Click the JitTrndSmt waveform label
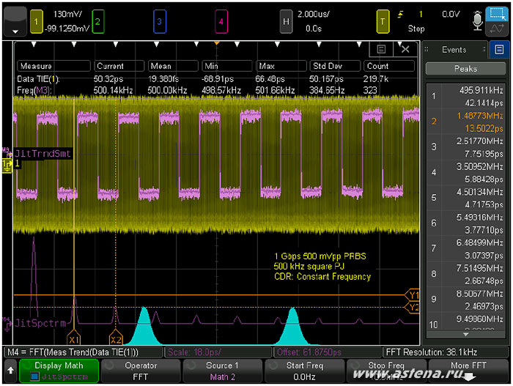 [43, 154]
